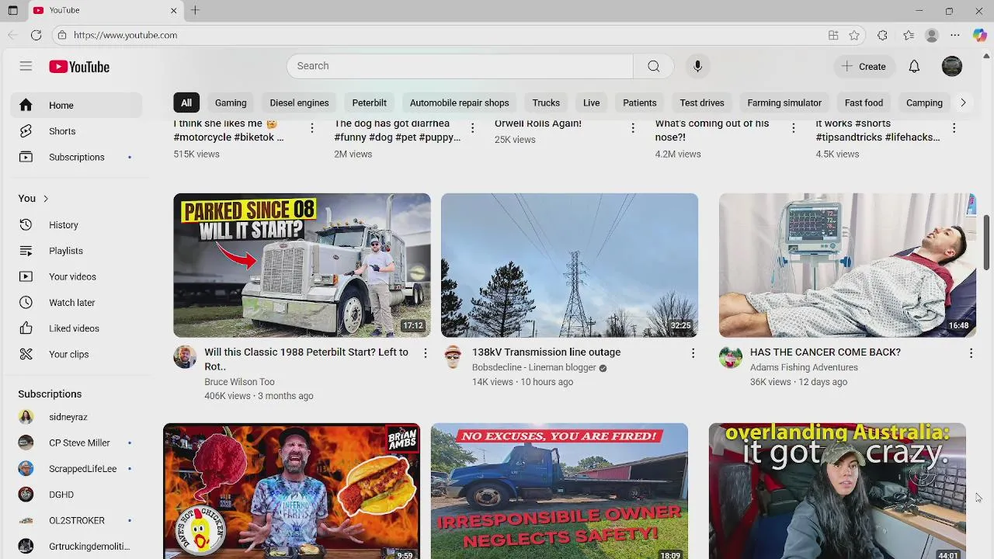This screenshot has width=994, height=559.
Task: Select the All filter chip
Action: [186, 102]
